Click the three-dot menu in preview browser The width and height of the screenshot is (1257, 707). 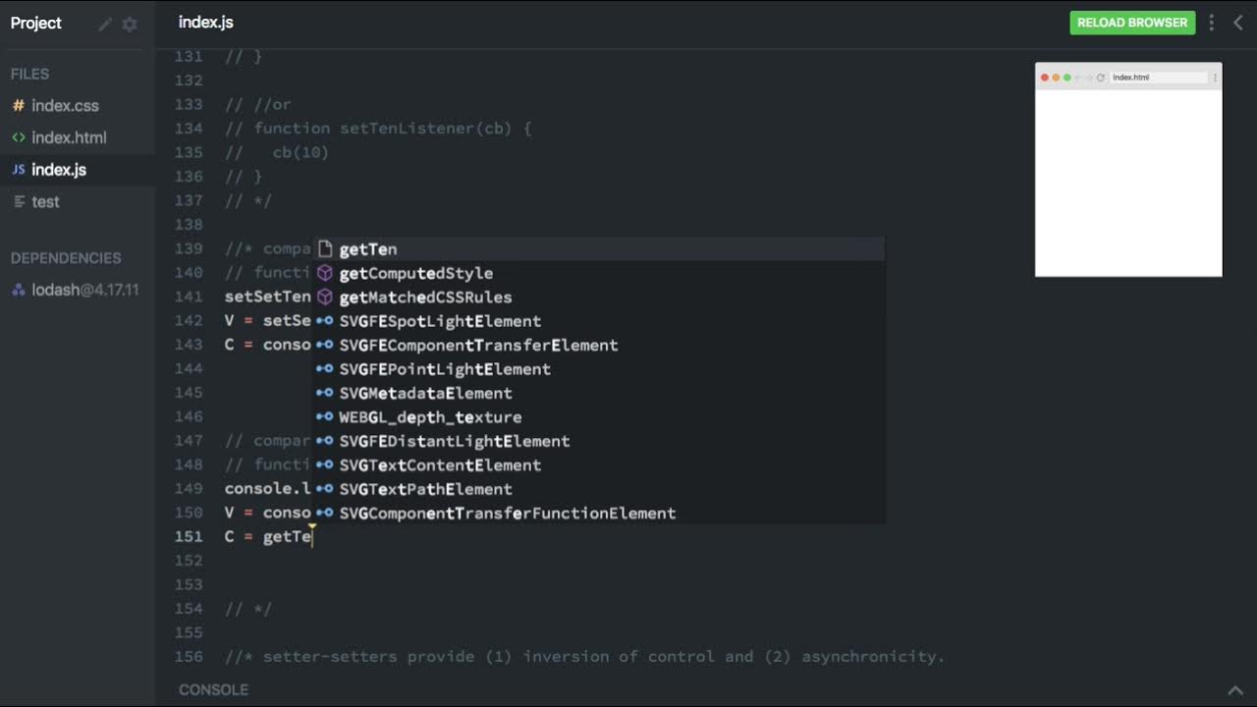(1215, 78)
